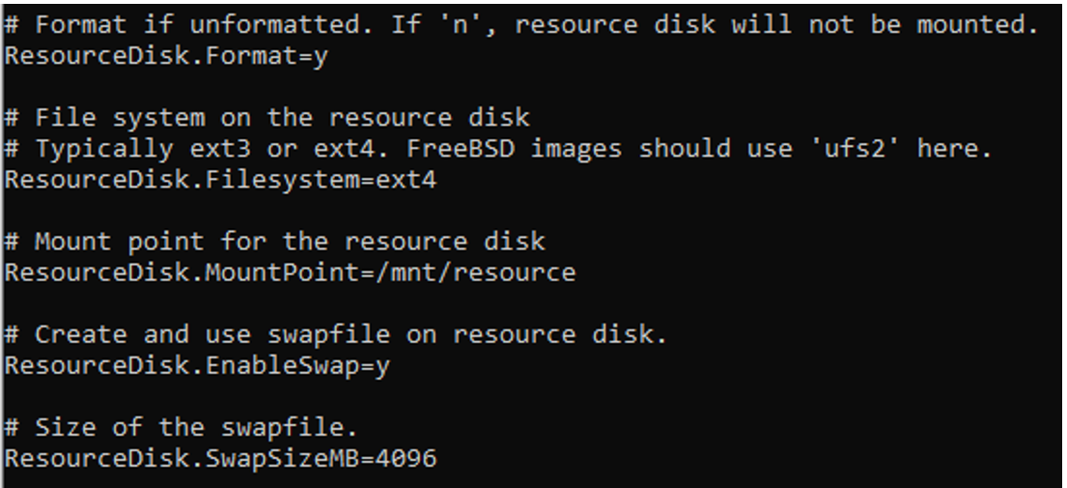Click the word 'mounted' in the first comment
Viewport: 1067px width, 488px height.
click(969, 25)
